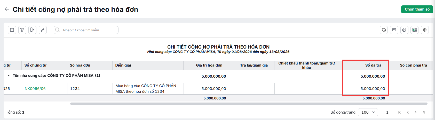
Task: Click the pencil edit icon
Action: [43, 30]
